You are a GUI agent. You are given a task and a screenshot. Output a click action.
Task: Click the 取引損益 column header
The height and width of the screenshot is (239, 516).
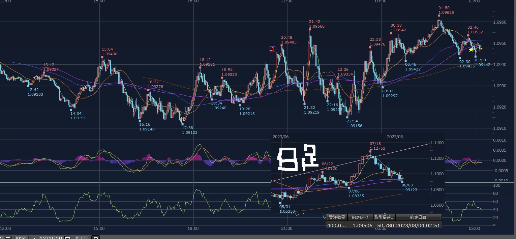click(x=384, y=217)
